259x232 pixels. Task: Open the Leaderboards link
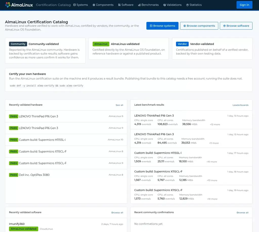pyautogui.click(x=240, y=105)
